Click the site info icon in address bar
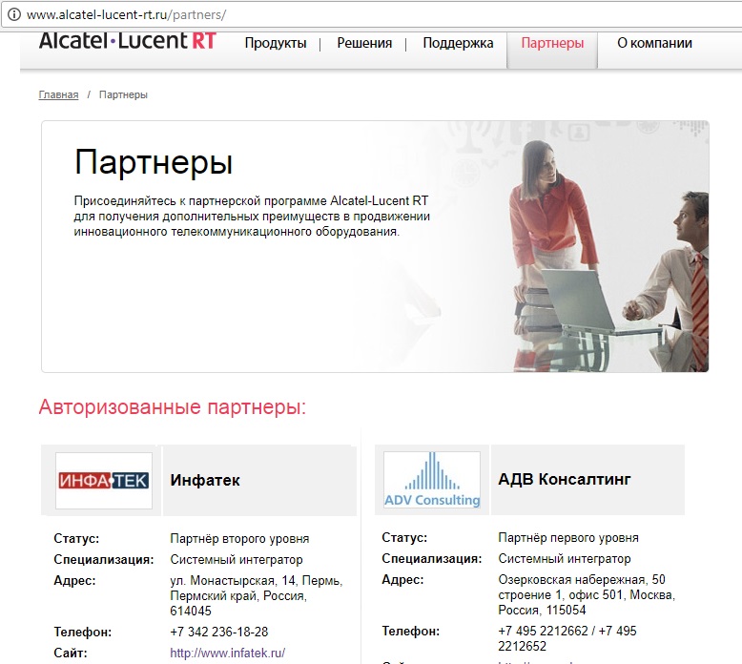Image resolution: width=742 pixels, height=664 pixels. tap(14, 14)
